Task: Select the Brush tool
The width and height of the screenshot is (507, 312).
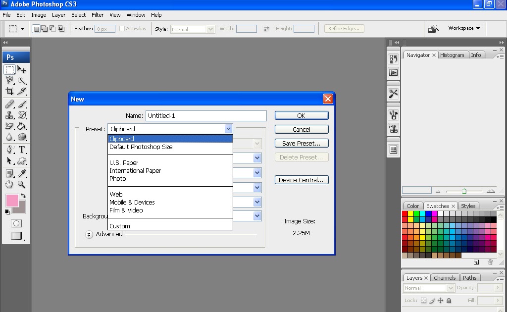Action: [x=22, y=104]
